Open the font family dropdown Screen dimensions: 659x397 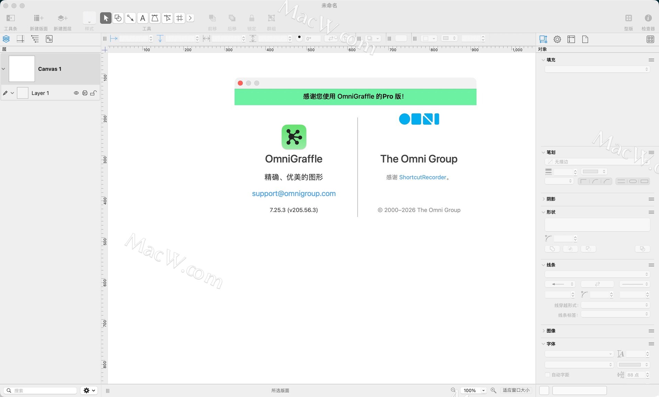tap(579, 354)
